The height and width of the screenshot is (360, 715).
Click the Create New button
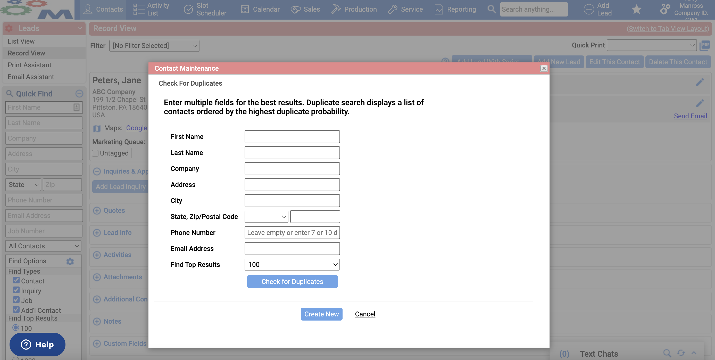tap(321, 314)
